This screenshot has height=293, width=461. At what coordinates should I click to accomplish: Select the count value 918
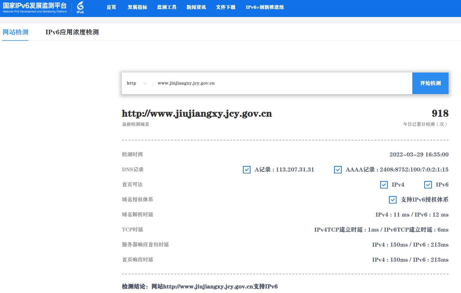440,113
